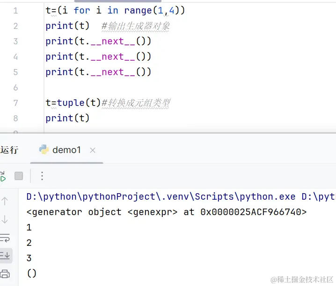Jump down the stack trace with down arrow
This screenshot has width=336, height=286.
[5, 219]
